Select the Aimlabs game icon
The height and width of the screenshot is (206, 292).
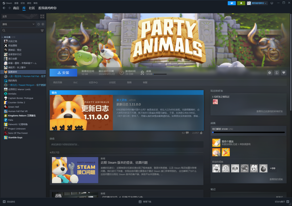click(6, 94)
